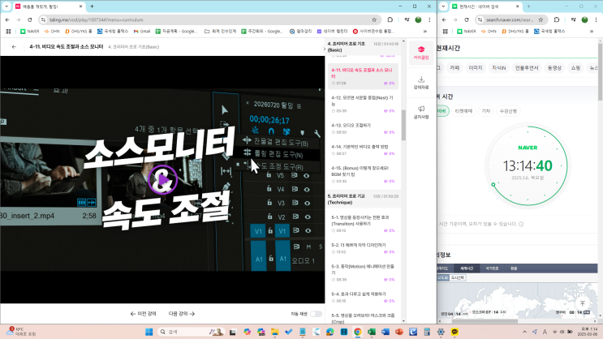Go back using the lecture page arrow
This screenshot has height=339, width=603.
point(15,46)
